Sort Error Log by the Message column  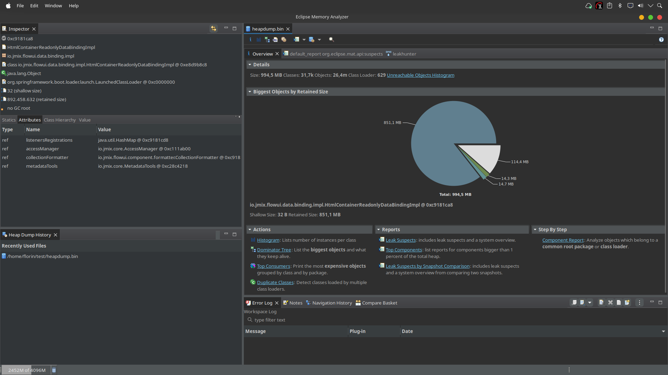(x=296, y=331)
